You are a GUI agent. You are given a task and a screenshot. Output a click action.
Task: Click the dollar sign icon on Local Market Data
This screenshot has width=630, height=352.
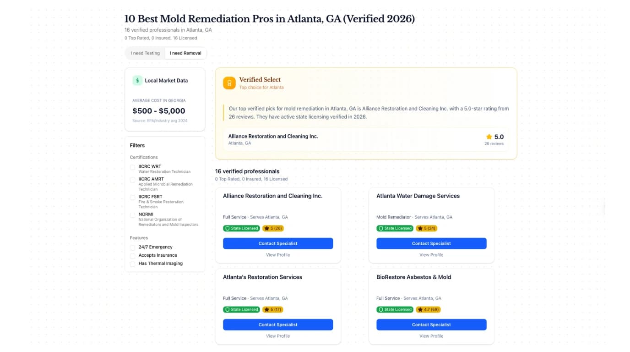(137, 80)
